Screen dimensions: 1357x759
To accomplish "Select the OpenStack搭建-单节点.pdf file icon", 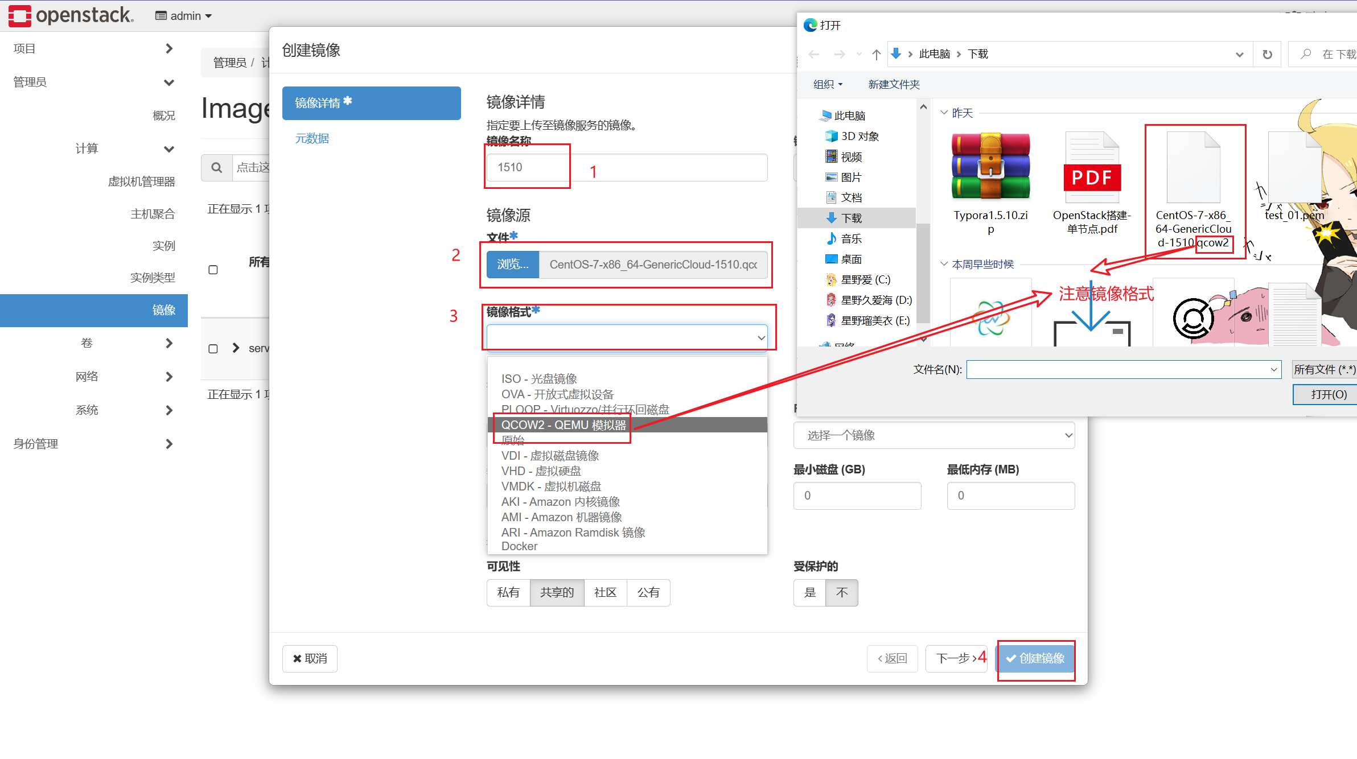I will click(1091, 167).
